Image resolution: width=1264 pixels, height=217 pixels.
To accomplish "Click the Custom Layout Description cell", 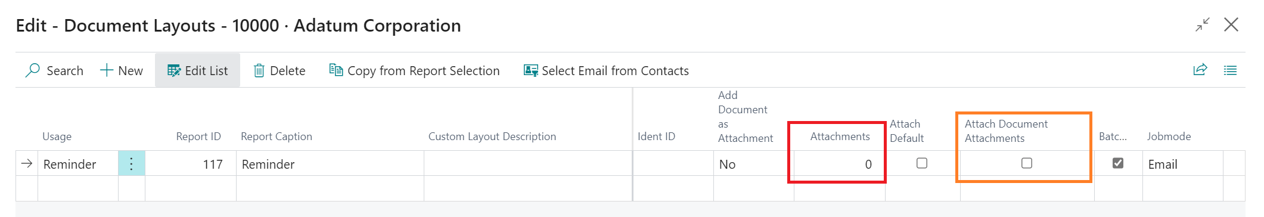I will 528,164.
